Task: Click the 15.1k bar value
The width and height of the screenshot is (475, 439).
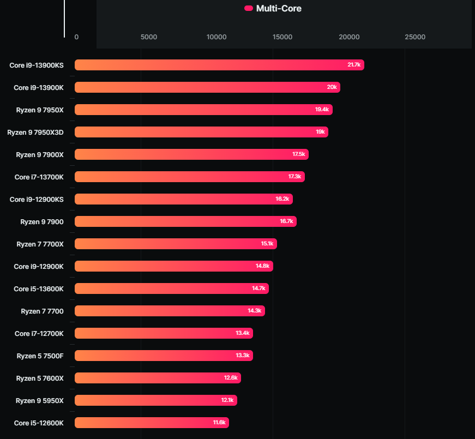Action: point(267,244)
